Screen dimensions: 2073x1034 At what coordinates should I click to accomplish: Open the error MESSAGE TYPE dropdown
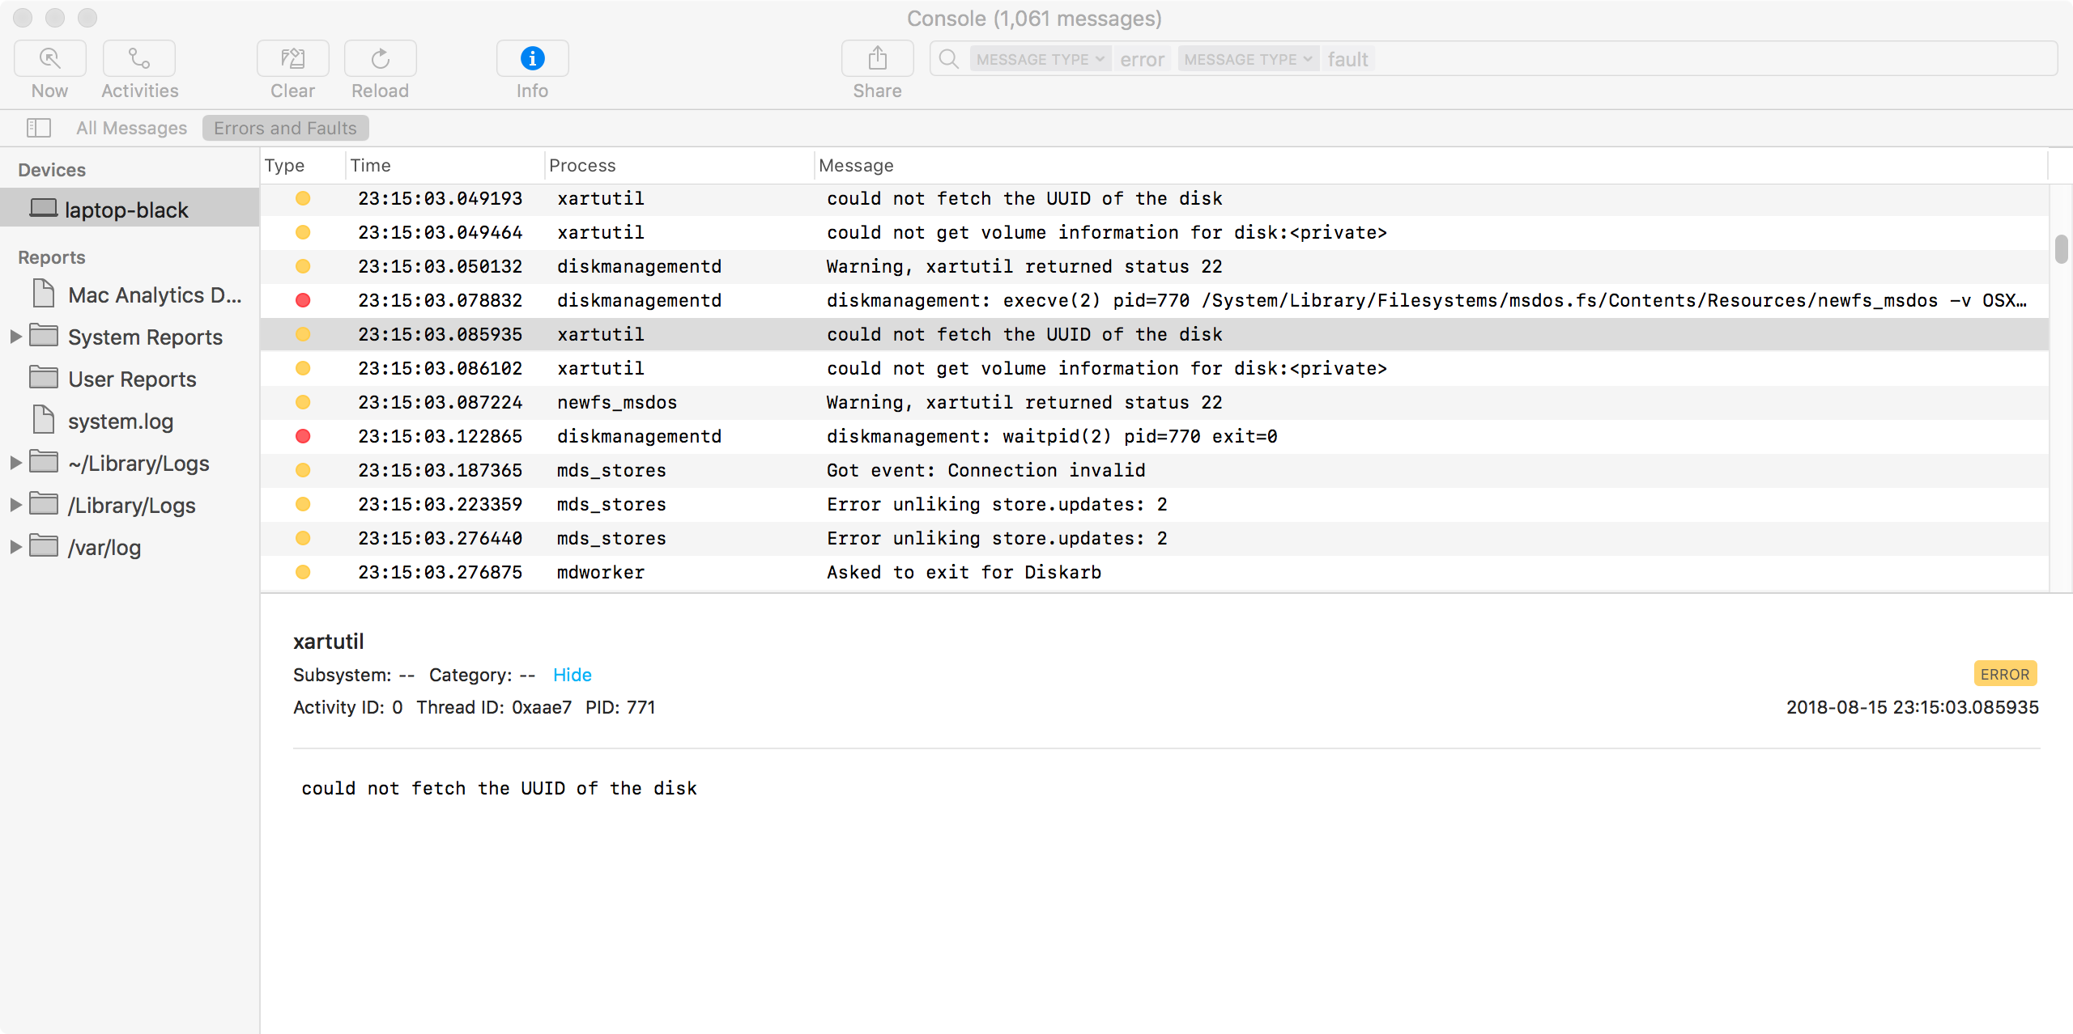[x=1040, y=59]
